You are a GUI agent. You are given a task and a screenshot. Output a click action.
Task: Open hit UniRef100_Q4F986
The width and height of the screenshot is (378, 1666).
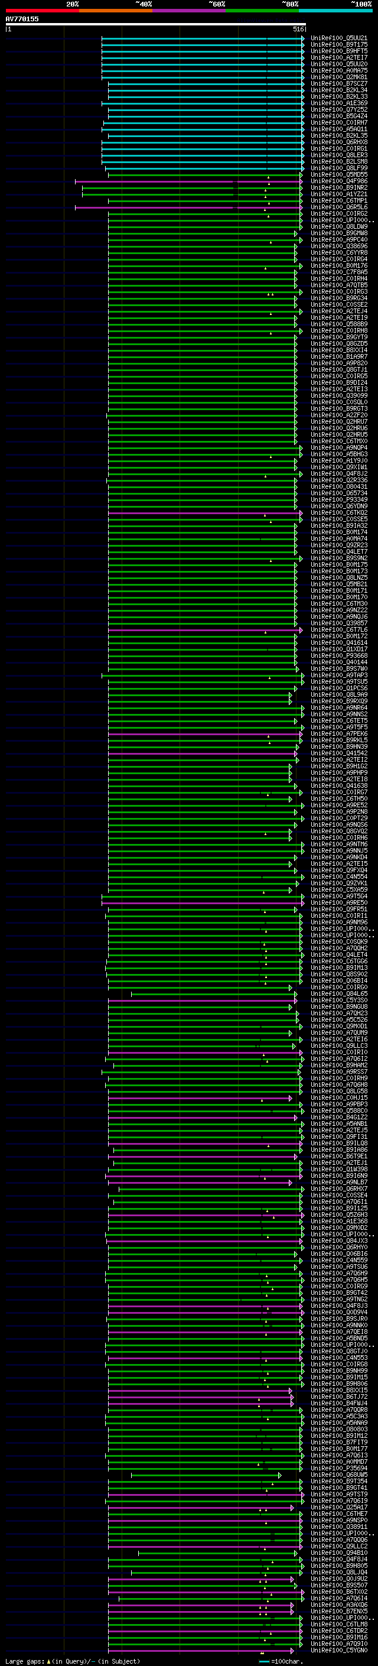tap(339, 181)
